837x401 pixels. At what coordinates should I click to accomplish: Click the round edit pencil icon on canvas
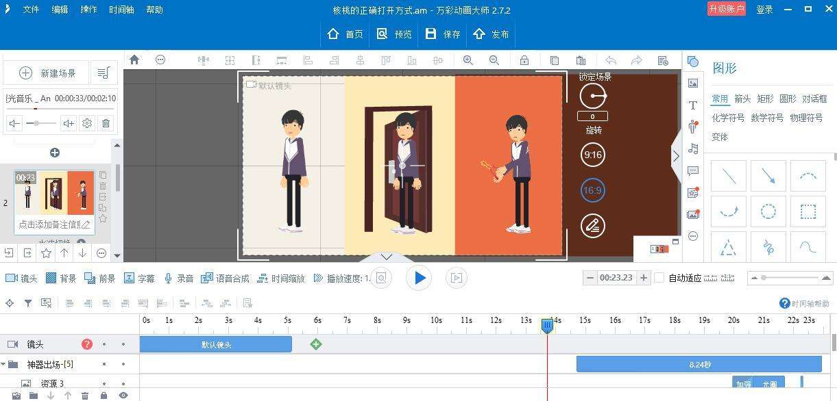(x=593, y=226)
